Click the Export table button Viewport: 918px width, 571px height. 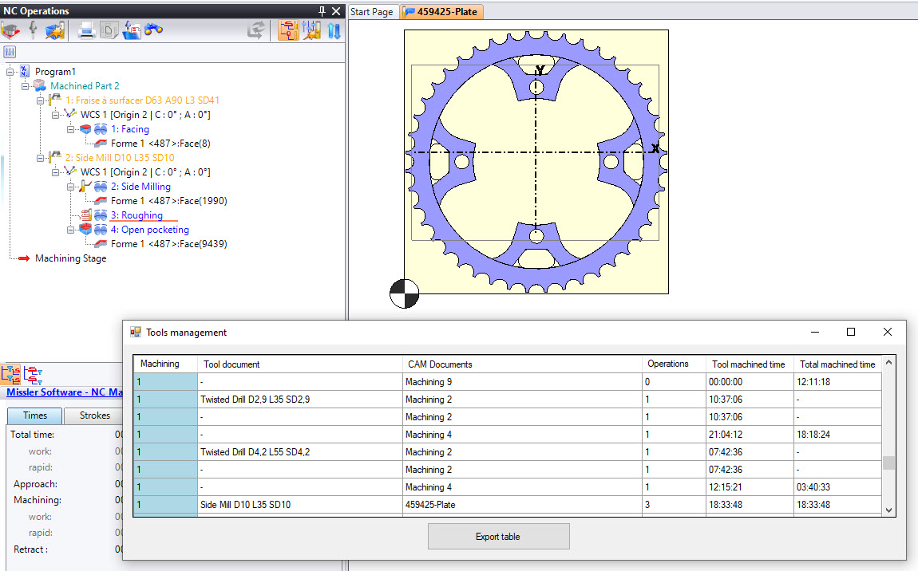click(498, 537)
